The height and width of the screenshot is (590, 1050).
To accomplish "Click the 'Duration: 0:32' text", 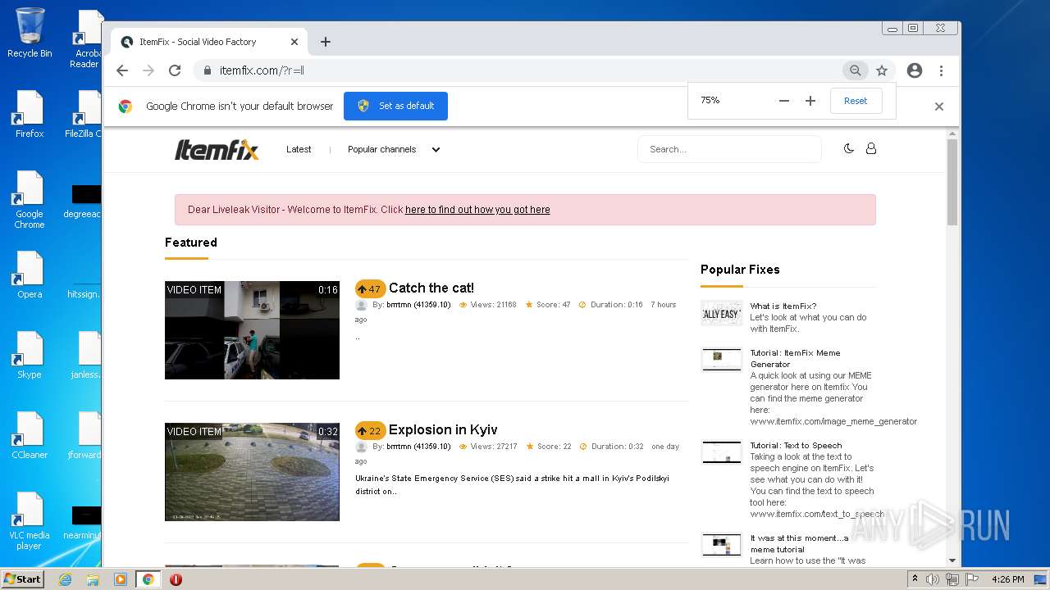I will [617, 447].
